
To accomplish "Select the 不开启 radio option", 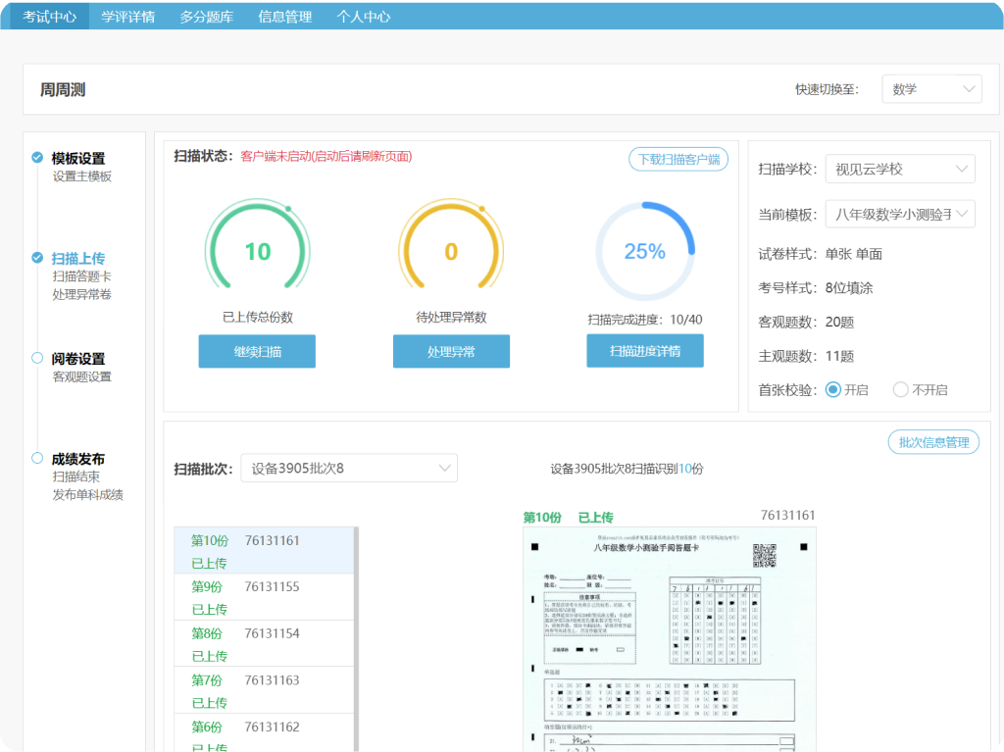I will pyautogui.click(x=900, y=389).
